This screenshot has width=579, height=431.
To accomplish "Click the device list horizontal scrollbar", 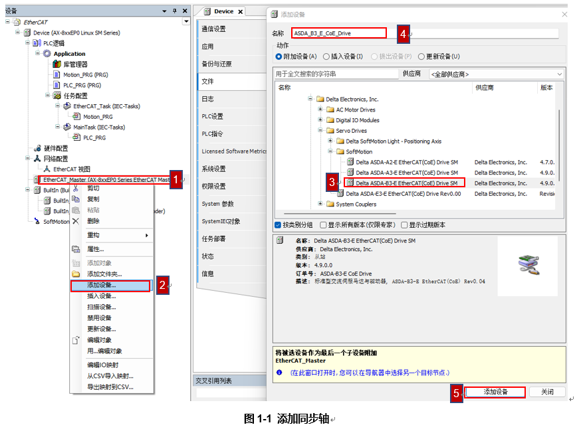I will click(x=340, y=214).
